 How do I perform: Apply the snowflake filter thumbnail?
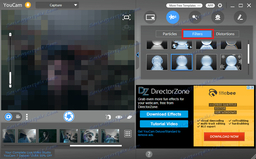(231, 62)
